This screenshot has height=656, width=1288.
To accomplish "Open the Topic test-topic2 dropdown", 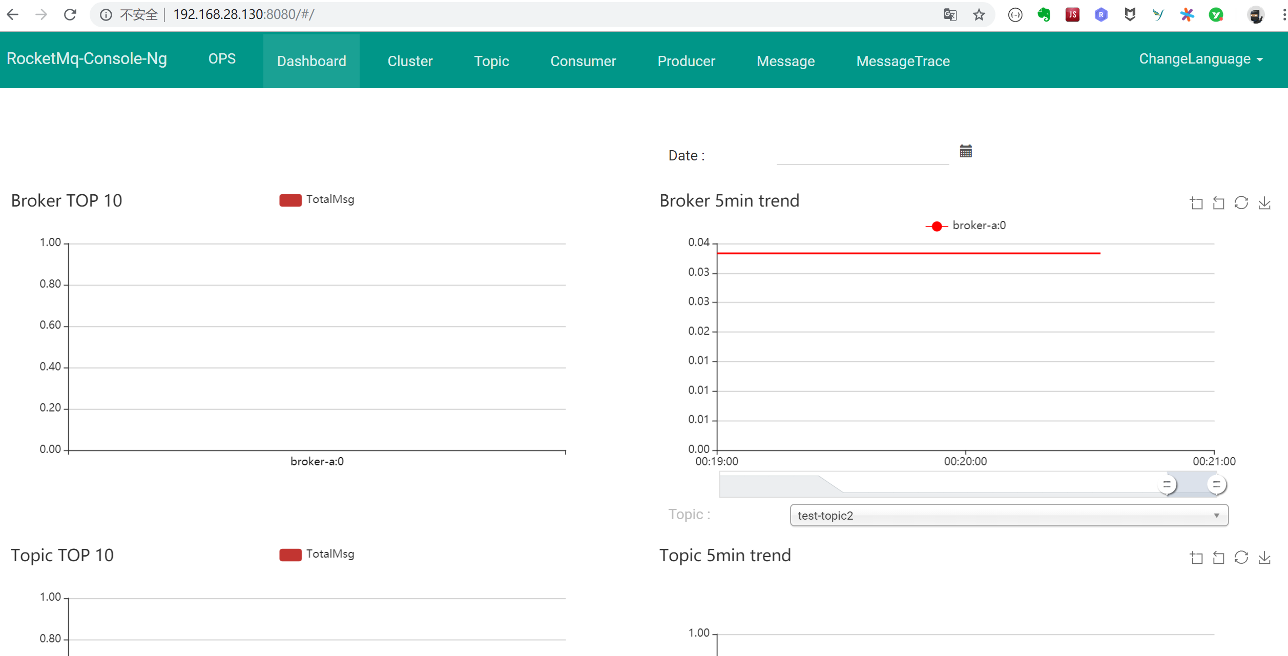I will pyautogui.click(x=1009, y=516).
